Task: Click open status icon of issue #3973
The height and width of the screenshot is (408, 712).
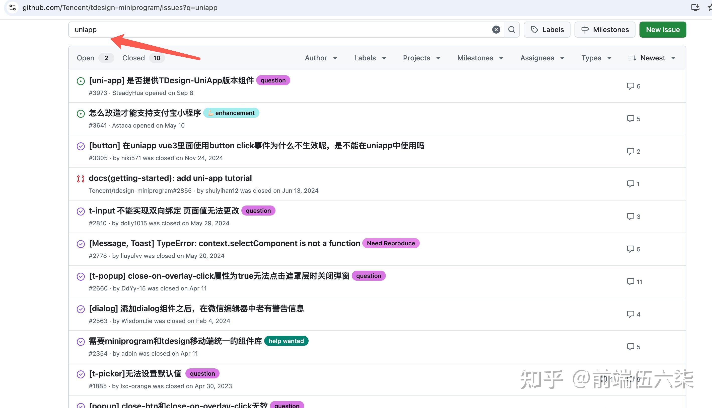Action: pyautogui.click(x=81, y=81)
